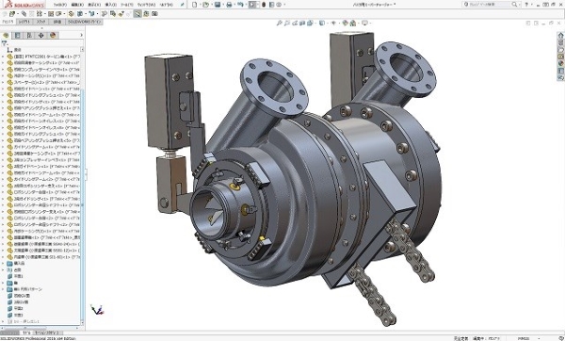
Task: Toggle the highlighted Select tool in top toolbar
Action: coord(252,5)
